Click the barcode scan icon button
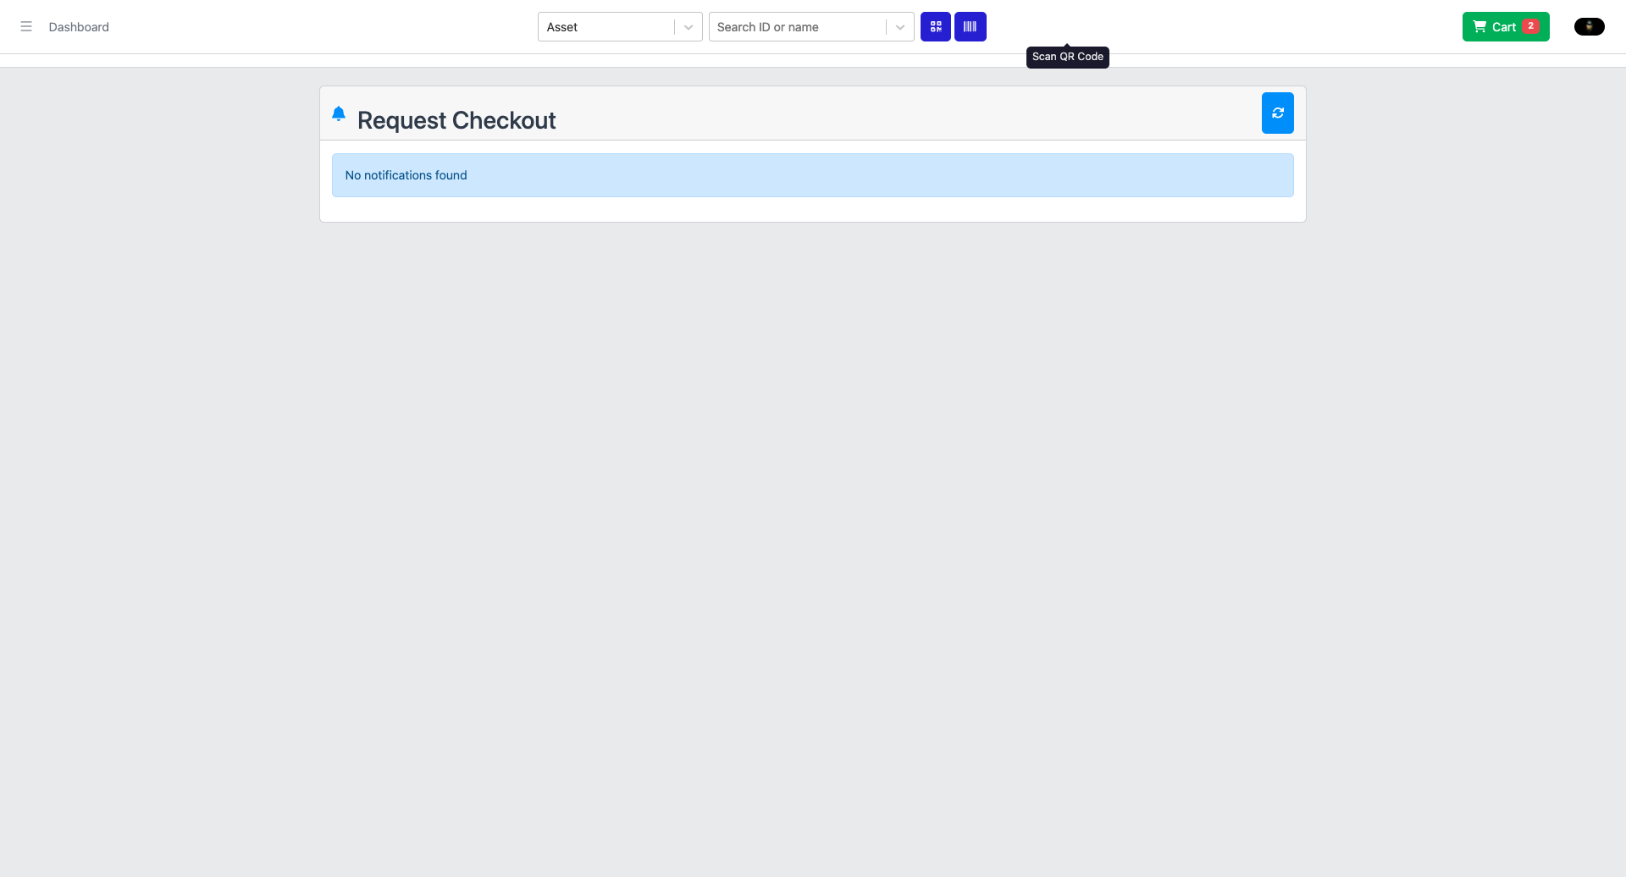Image resolution: width=1626 pixels, height=877 pixels. (x=971, y=27)
